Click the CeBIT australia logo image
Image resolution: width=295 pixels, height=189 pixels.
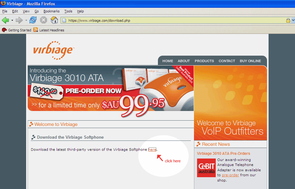[206, 168]
